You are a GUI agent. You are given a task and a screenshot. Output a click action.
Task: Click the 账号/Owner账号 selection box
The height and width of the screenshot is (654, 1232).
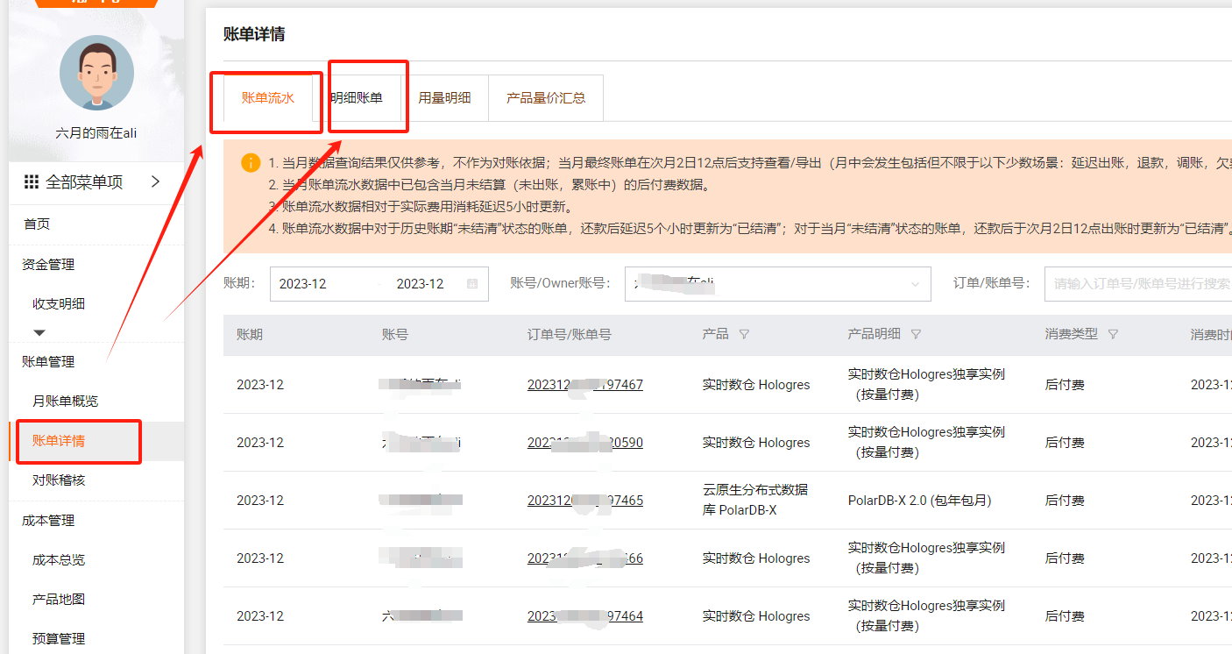pos(778,284)
